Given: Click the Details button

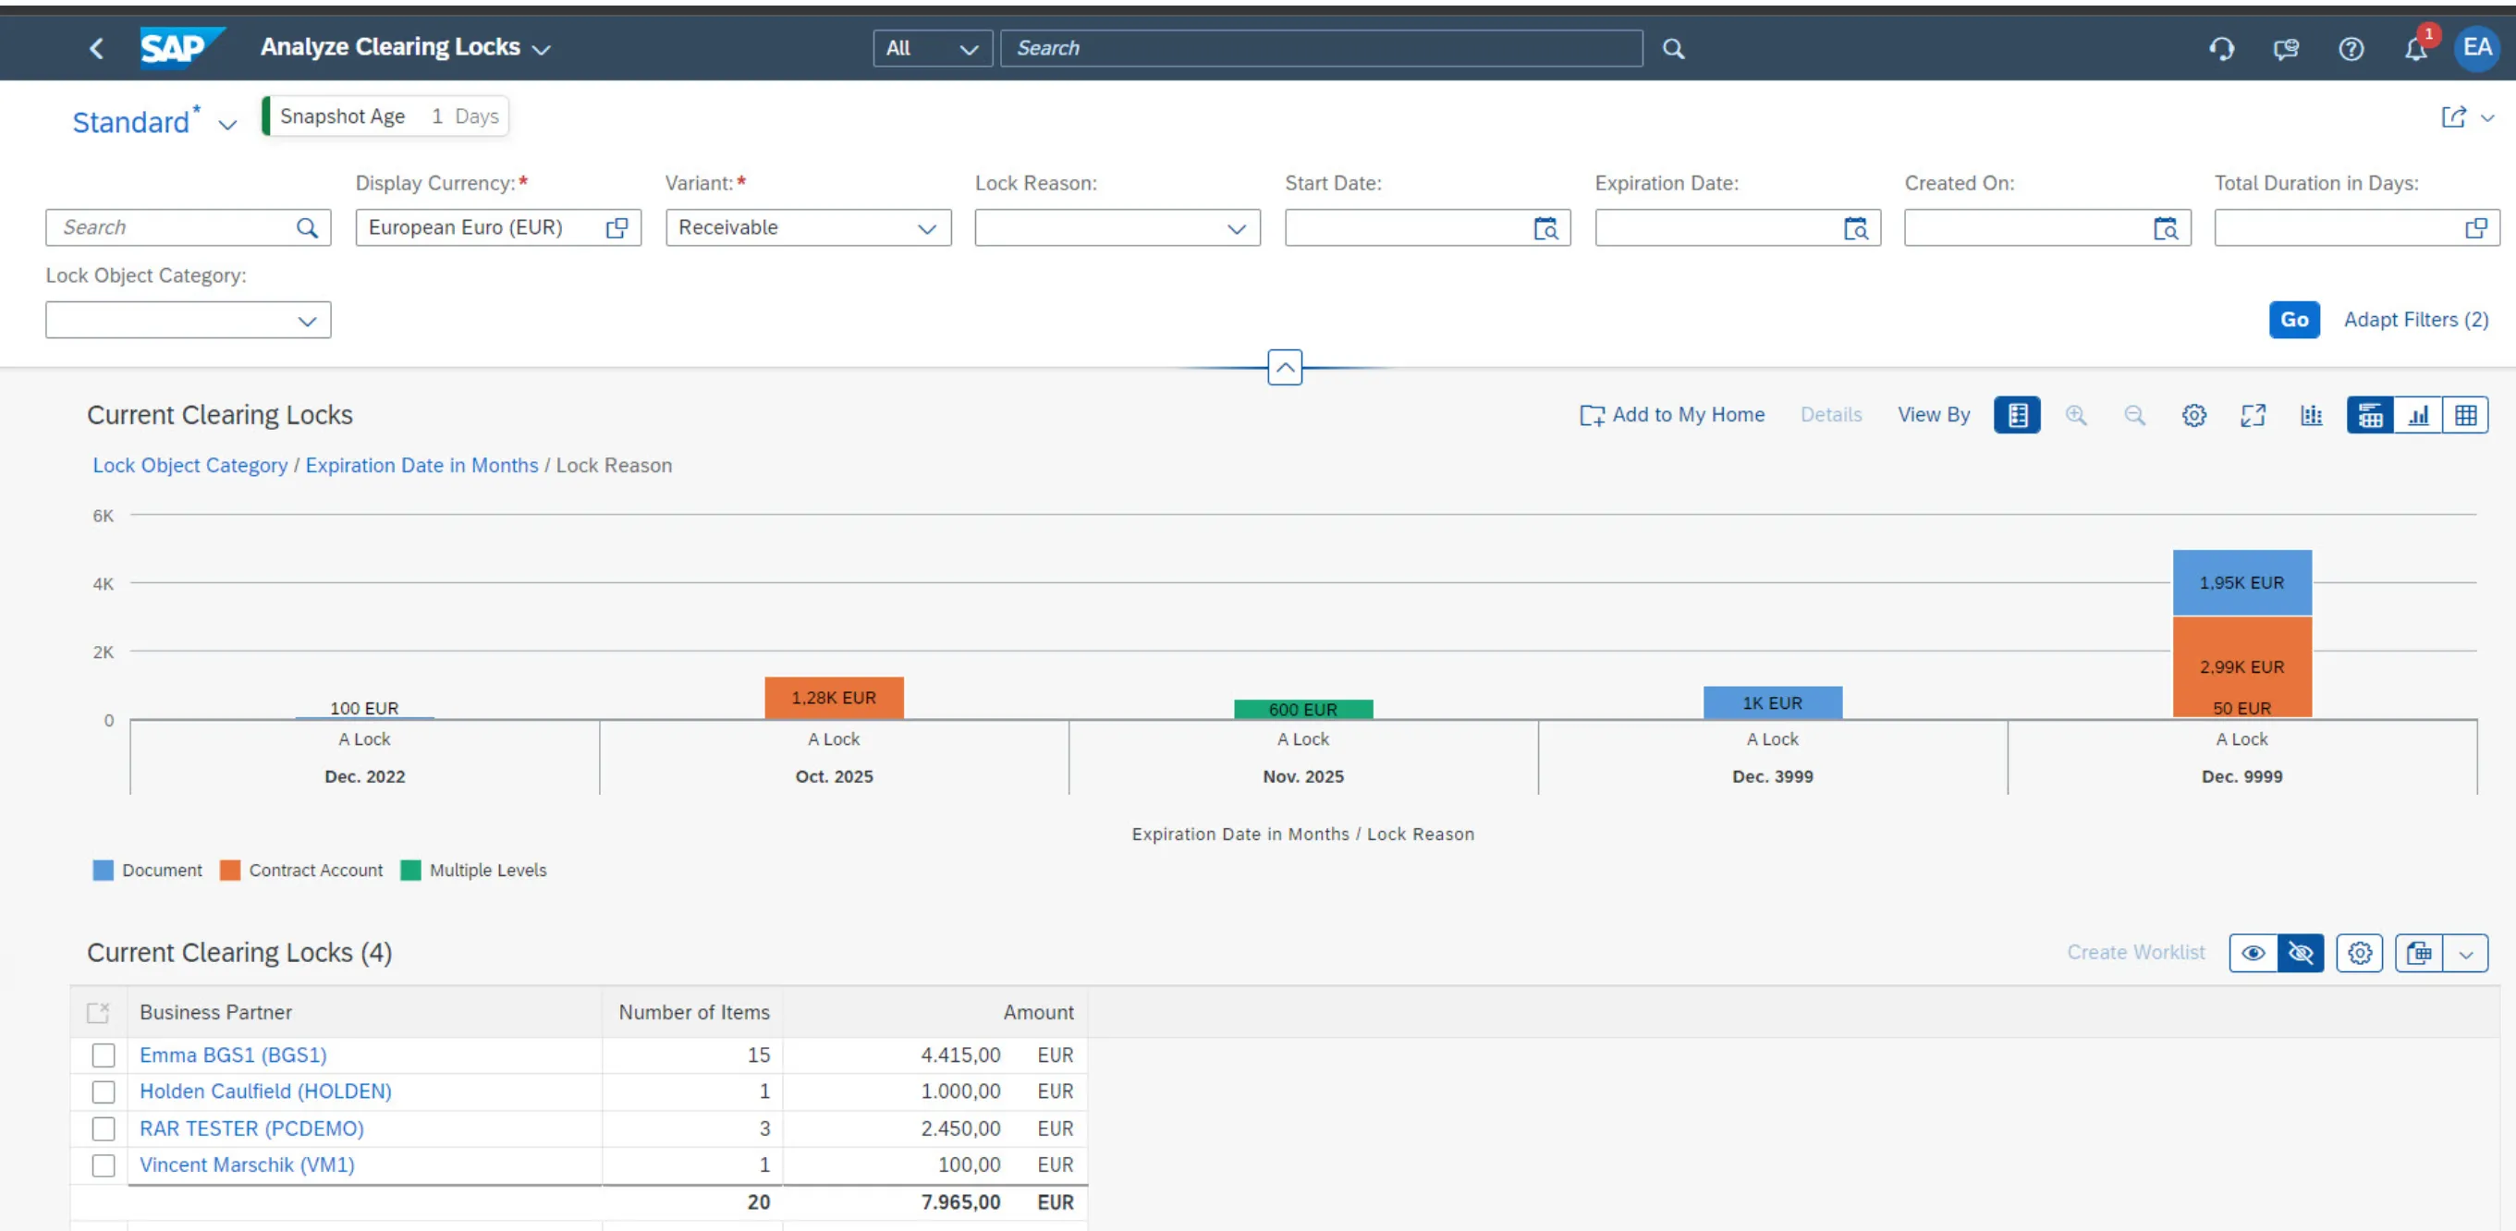Looking at the screenshot, I should pyautogui.click(x=1830, y=415).
